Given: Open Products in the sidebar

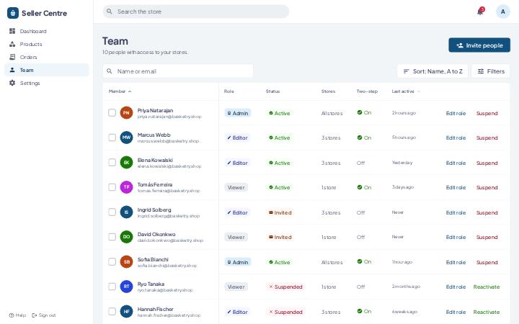Looking at the screenshot, I should point(47,44).
